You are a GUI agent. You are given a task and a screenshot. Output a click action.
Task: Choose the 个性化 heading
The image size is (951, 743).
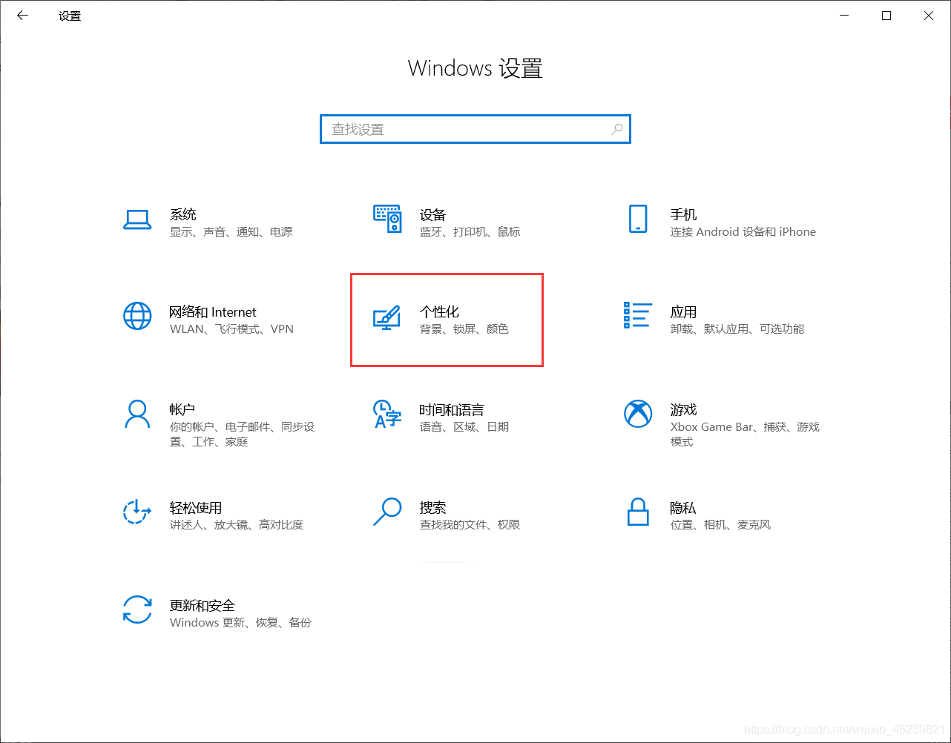pyautogui.click(x=439, y=312)
